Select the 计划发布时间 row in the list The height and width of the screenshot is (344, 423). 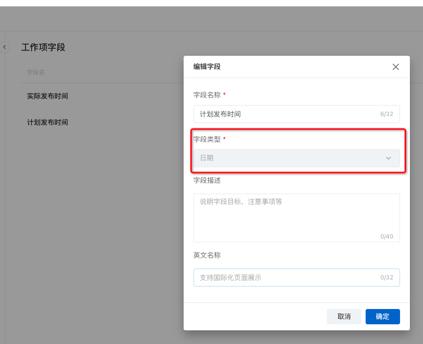[x=48, y=123]
